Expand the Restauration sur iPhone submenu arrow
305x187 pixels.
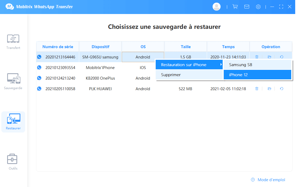pos(221,65)
